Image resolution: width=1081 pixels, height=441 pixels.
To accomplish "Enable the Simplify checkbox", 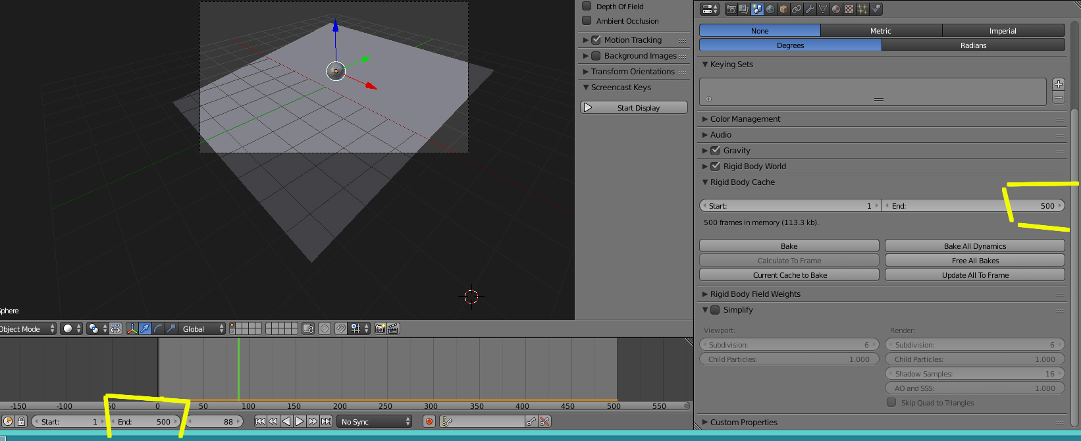I will coord(716,310).
